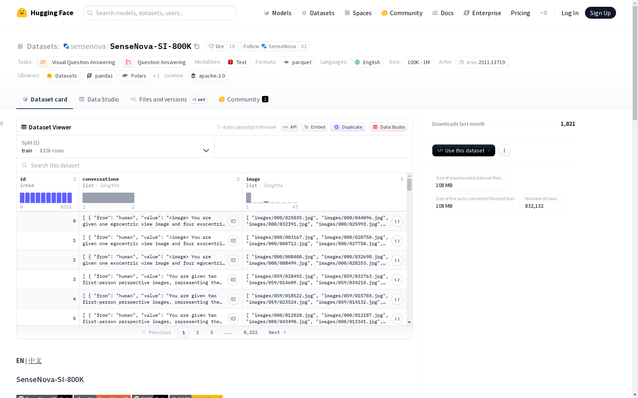Switch to the Data Studio tab

(x=99, y=99)
